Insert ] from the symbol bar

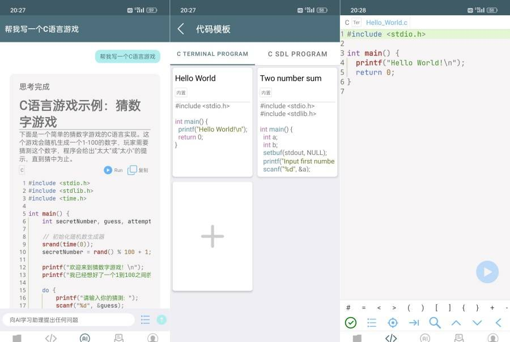coord(450,308)
